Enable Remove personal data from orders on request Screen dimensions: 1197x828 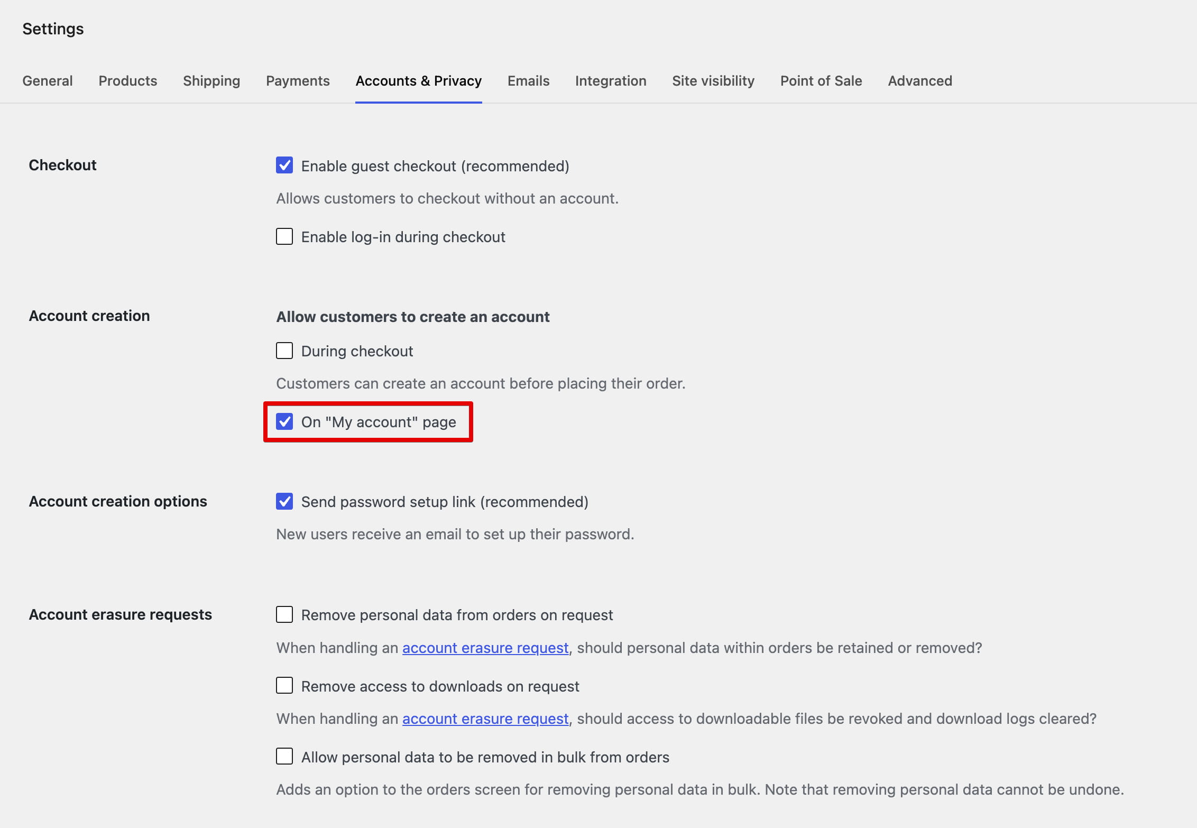pos(284,614)
